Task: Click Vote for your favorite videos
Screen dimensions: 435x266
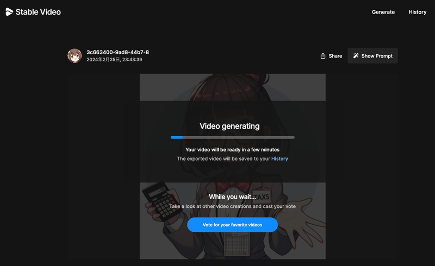Action: (233, 225)
